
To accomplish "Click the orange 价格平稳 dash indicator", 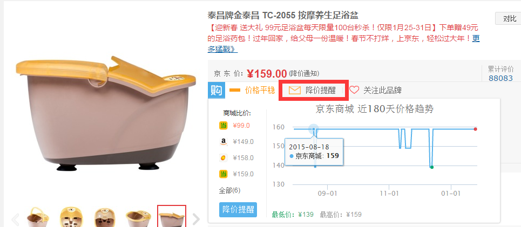I will [x=235, y=90].
